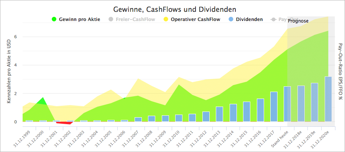This screenshot has width=345, height=152.
Task: Click the yellow Operativer CashFlow legend dot
Action: [166, 19]
